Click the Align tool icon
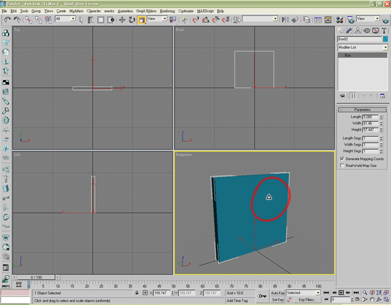This screenshot has width=391, height=305. [295, 20]
